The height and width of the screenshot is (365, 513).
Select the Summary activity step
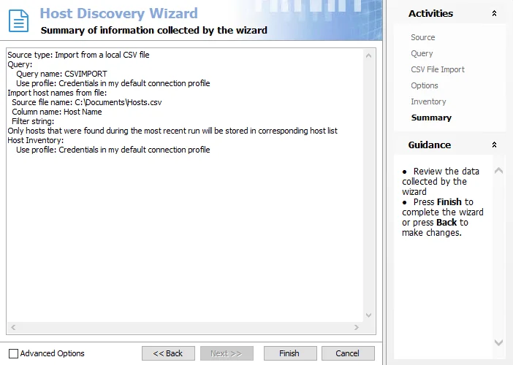pos(431,118)
